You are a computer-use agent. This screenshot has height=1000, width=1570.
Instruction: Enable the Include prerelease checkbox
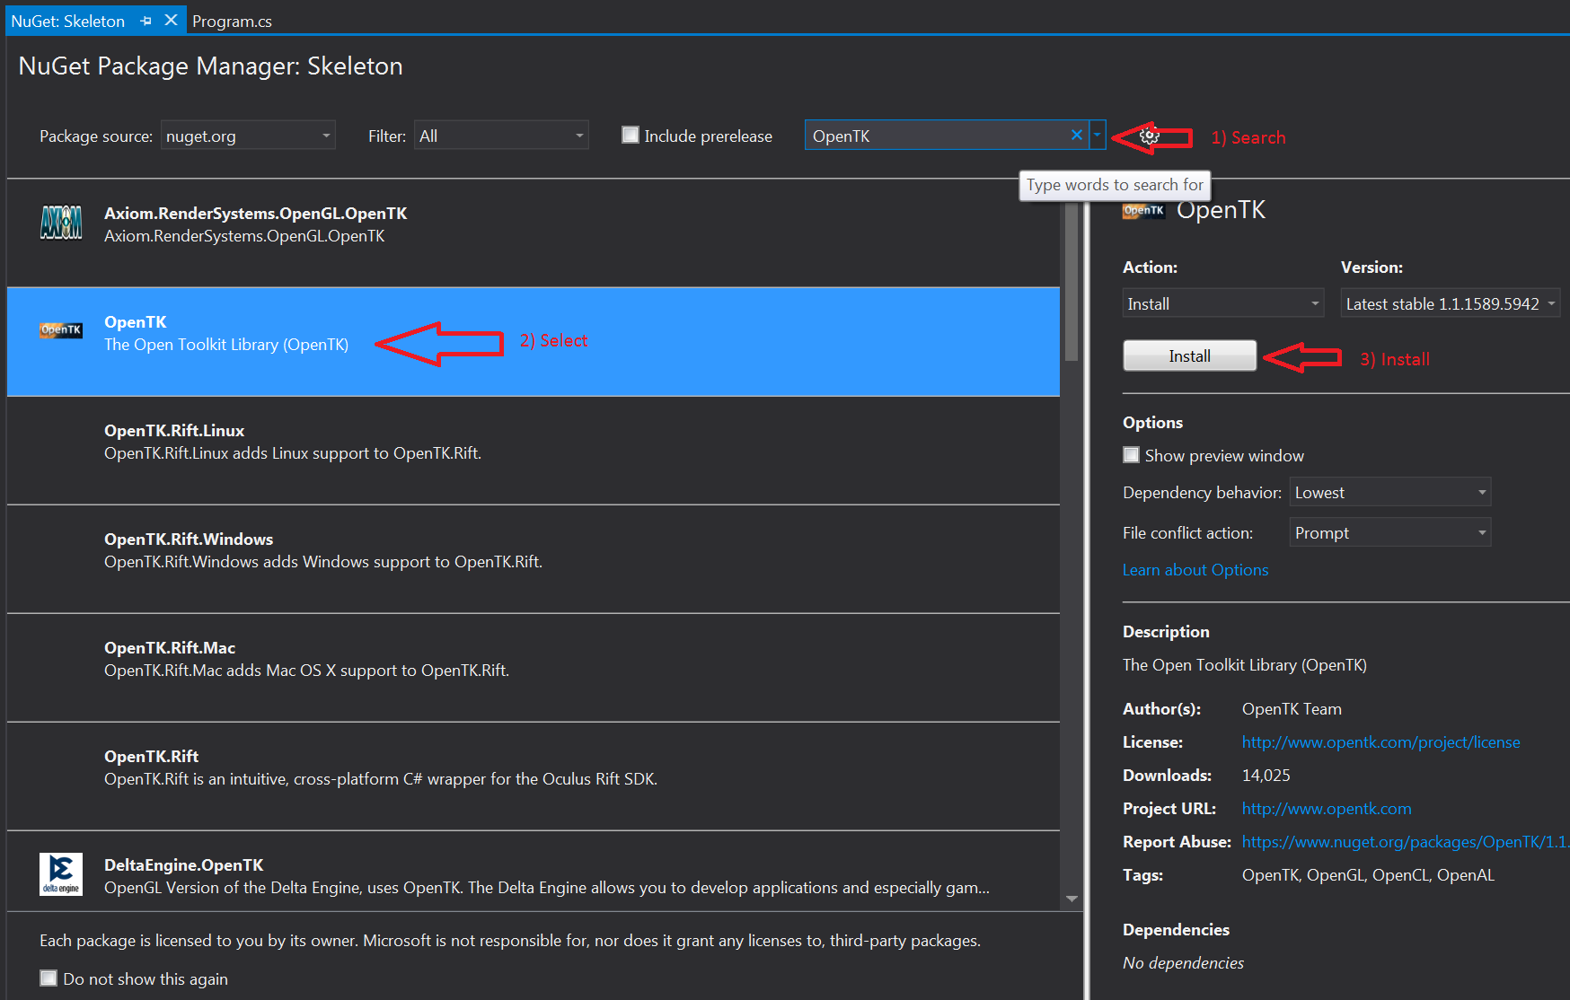[x=631, y=136]
